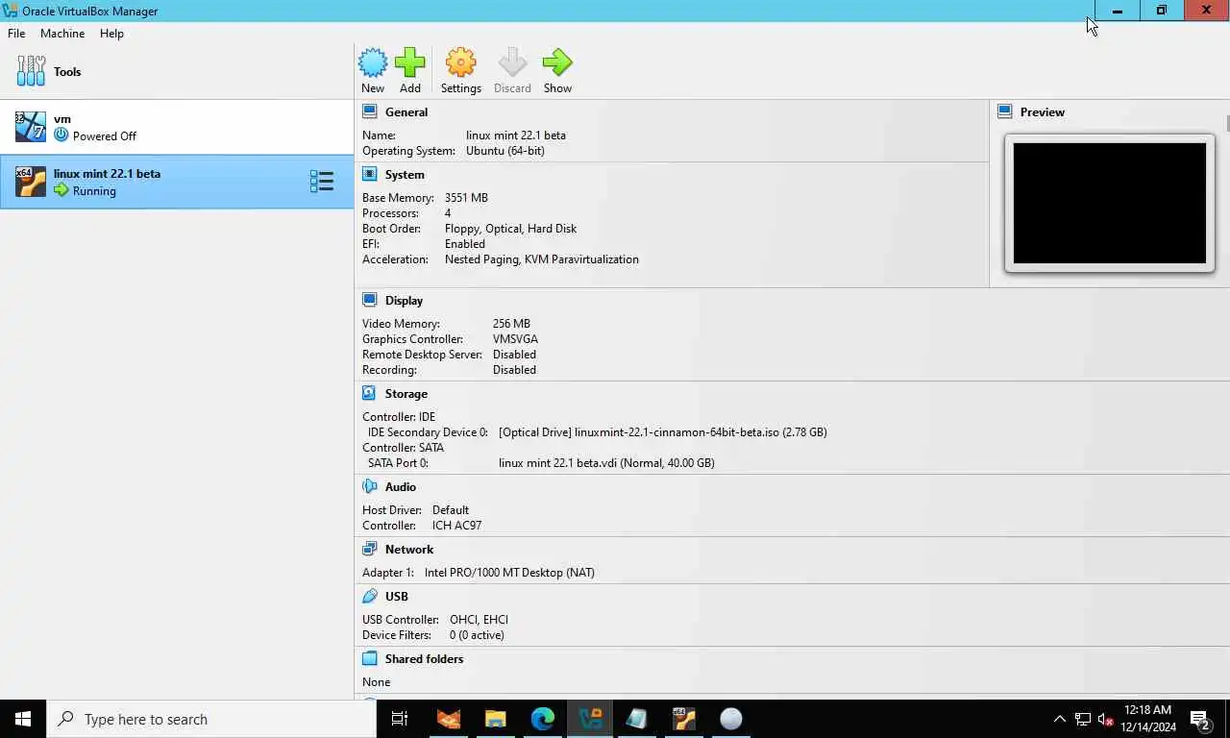1230x738 pixels.
Task: Open the System section heading link
Action: tap(405, 175)
